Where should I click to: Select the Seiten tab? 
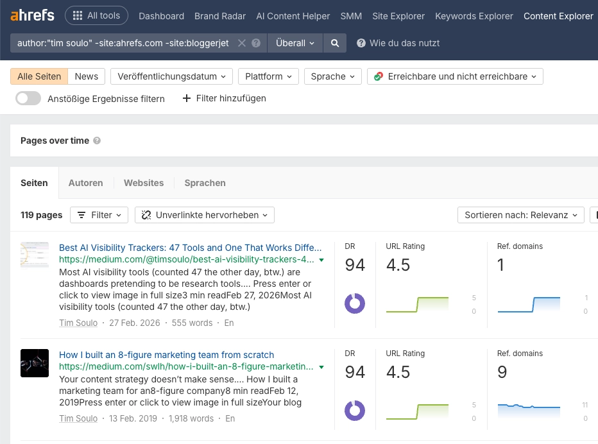34,183
